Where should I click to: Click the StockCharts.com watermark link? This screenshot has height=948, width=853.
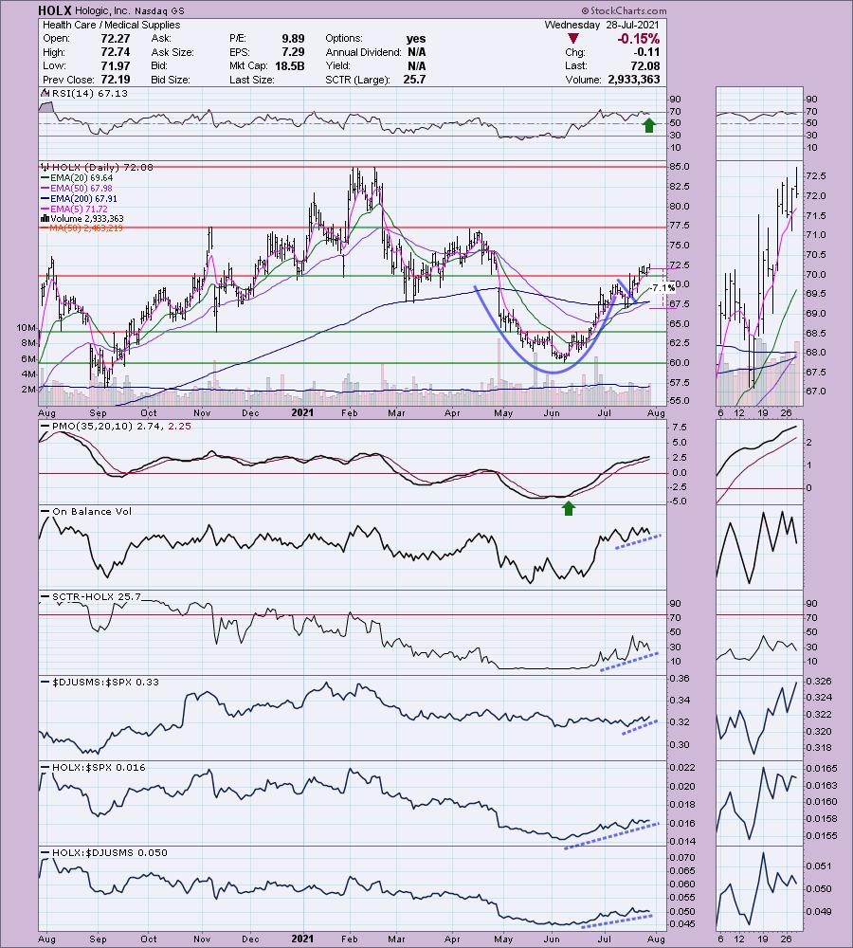coord(624,10)
